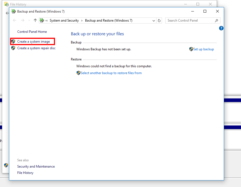Click the search magnifier icon
Screen dimensions: 241x187
(216, 21)
